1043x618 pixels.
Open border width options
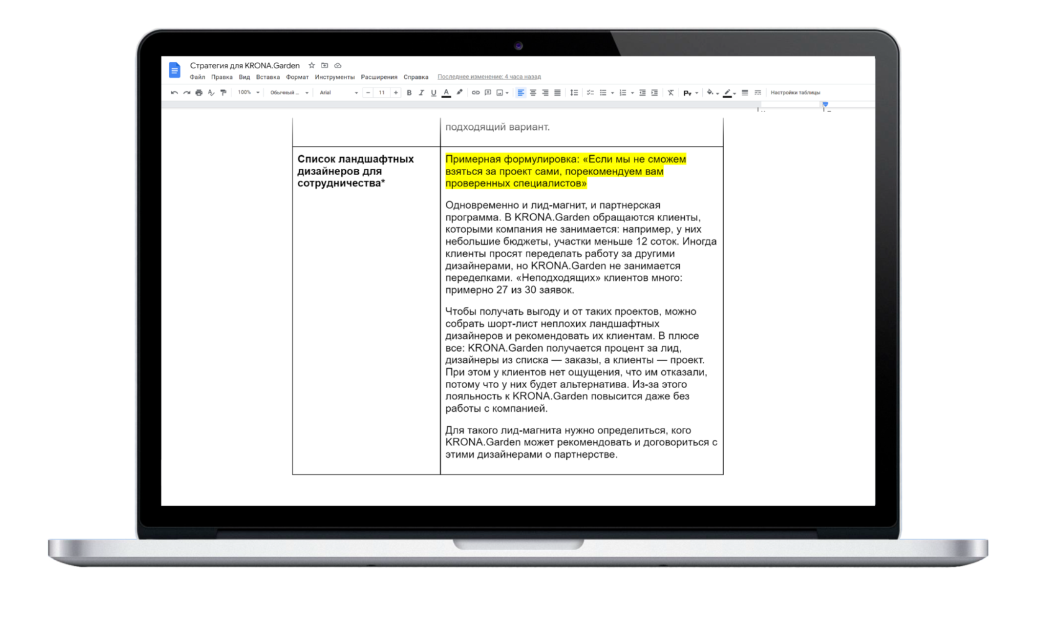coord(745,93)
